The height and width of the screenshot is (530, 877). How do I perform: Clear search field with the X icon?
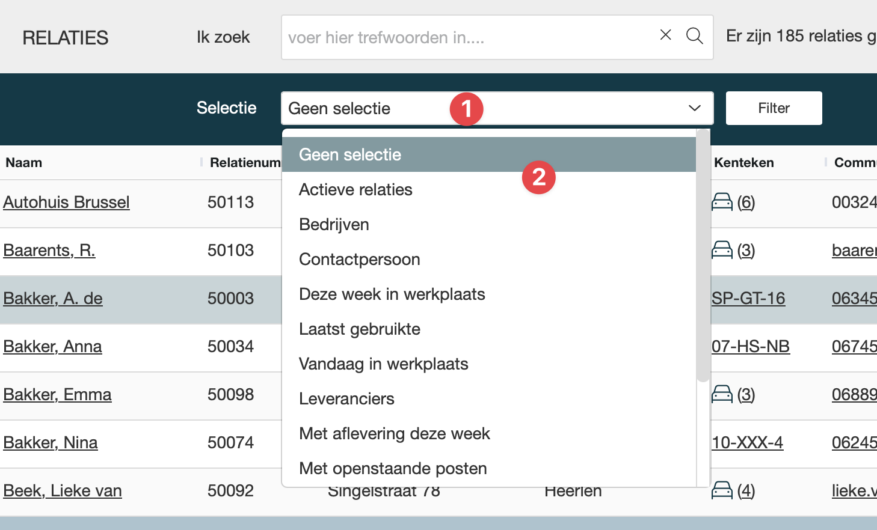click(x=665, y=35)
